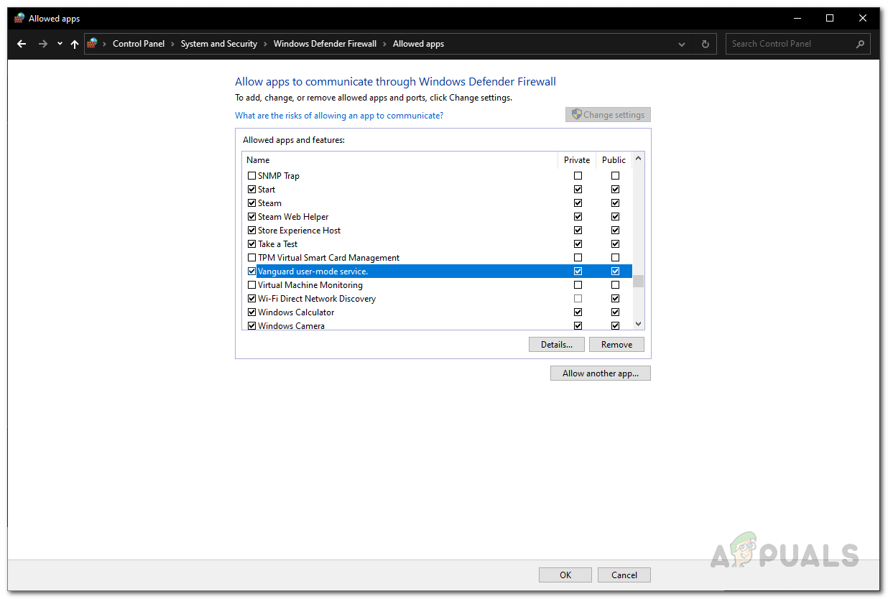
Task: Click the Details... button
Action: (557, 345)
